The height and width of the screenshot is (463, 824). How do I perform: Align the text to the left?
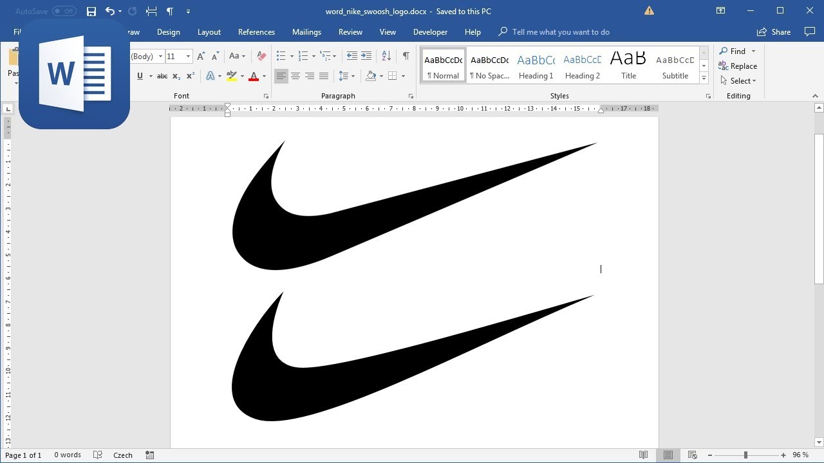[281, 76]
